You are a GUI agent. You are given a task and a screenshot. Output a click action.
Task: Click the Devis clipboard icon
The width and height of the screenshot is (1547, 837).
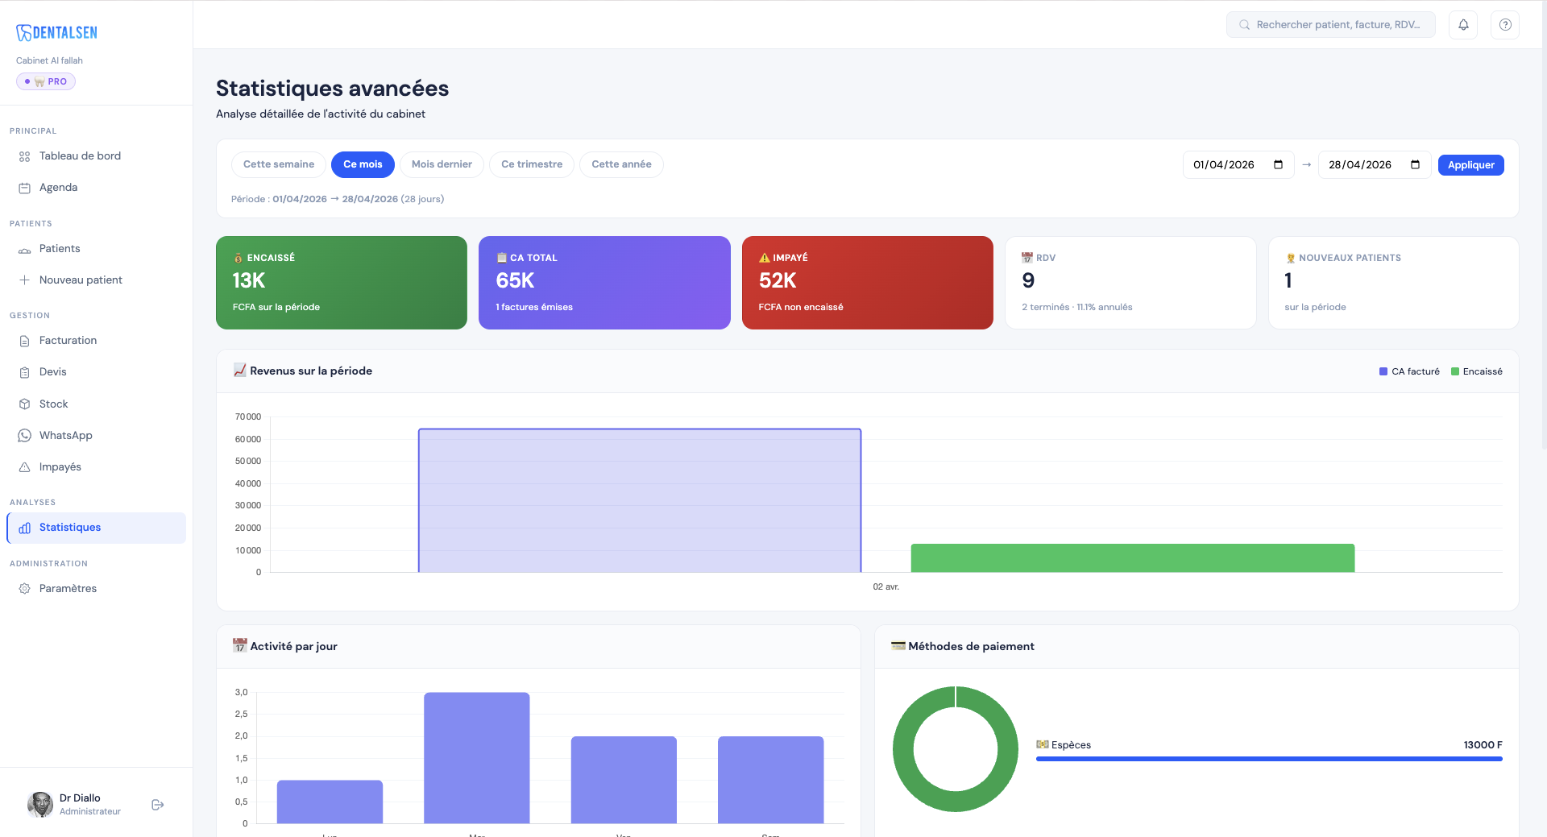coord(24,372)
